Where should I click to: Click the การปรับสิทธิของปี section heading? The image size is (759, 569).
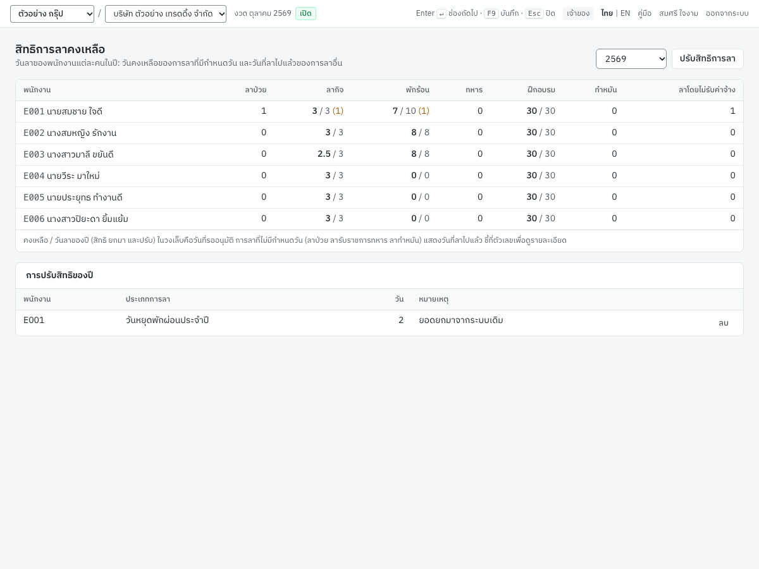coord(59,276)
